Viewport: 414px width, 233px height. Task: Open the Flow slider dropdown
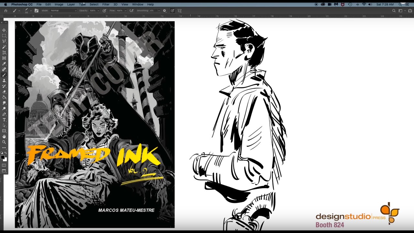tap(125, 11)
